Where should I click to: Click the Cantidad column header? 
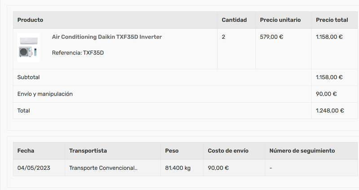[234, 20]
